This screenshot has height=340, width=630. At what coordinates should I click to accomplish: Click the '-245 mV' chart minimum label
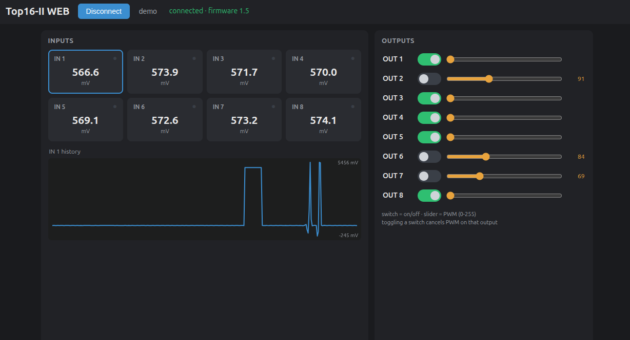(348, 235)
